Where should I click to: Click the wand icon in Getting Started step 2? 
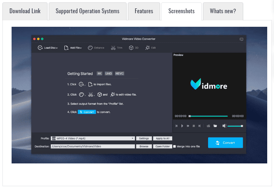pos(112,95)
